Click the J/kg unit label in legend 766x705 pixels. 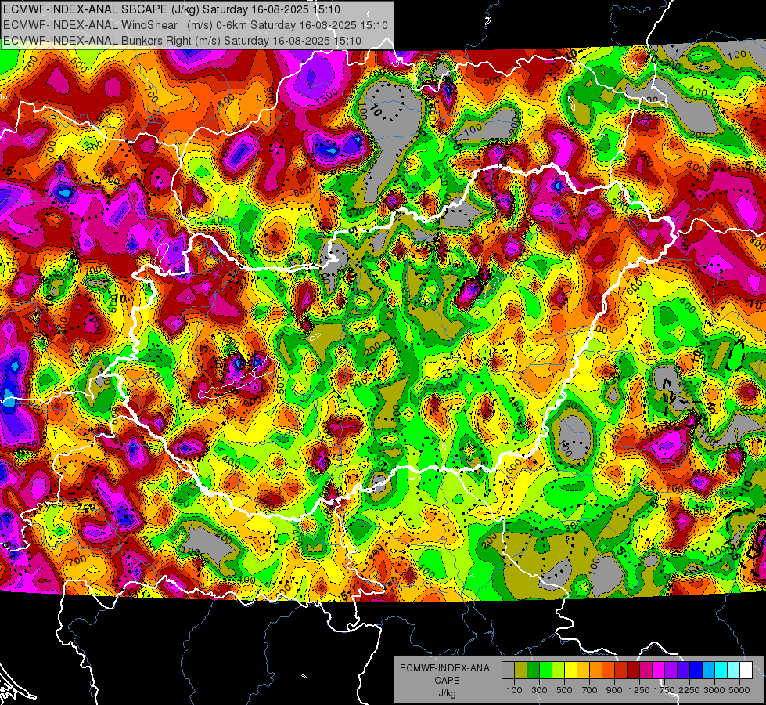(x=447, y=693)
